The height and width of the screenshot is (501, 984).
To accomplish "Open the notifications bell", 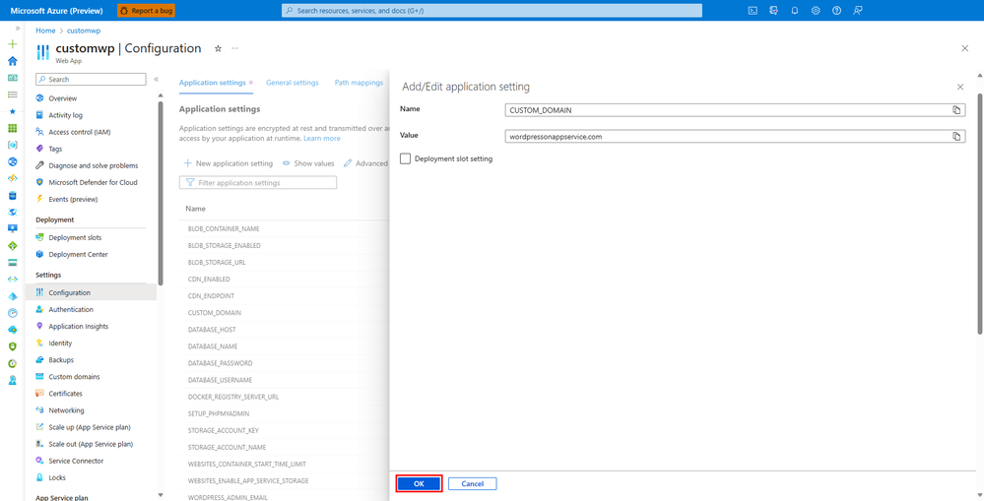I will tap(795, 11).
